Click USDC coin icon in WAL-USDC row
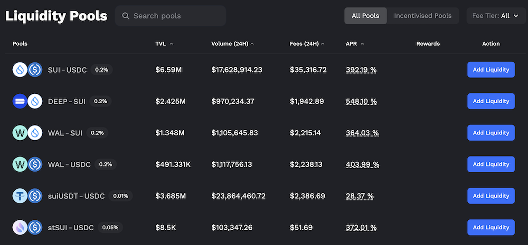 [35, 164]
